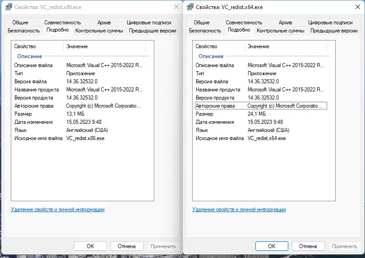The image size is (365, 258).
Task: Switch to Совместимость tab in x64 window
Action: tap(244, 23)
